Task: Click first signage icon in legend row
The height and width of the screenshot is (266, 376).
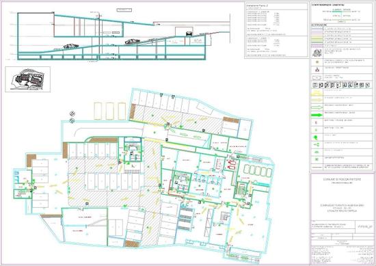Action: point(316,85)
